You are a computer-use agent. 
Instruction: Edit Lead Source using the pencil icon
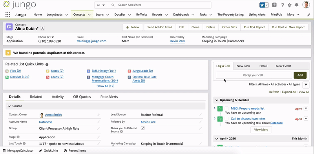(200, 115)
